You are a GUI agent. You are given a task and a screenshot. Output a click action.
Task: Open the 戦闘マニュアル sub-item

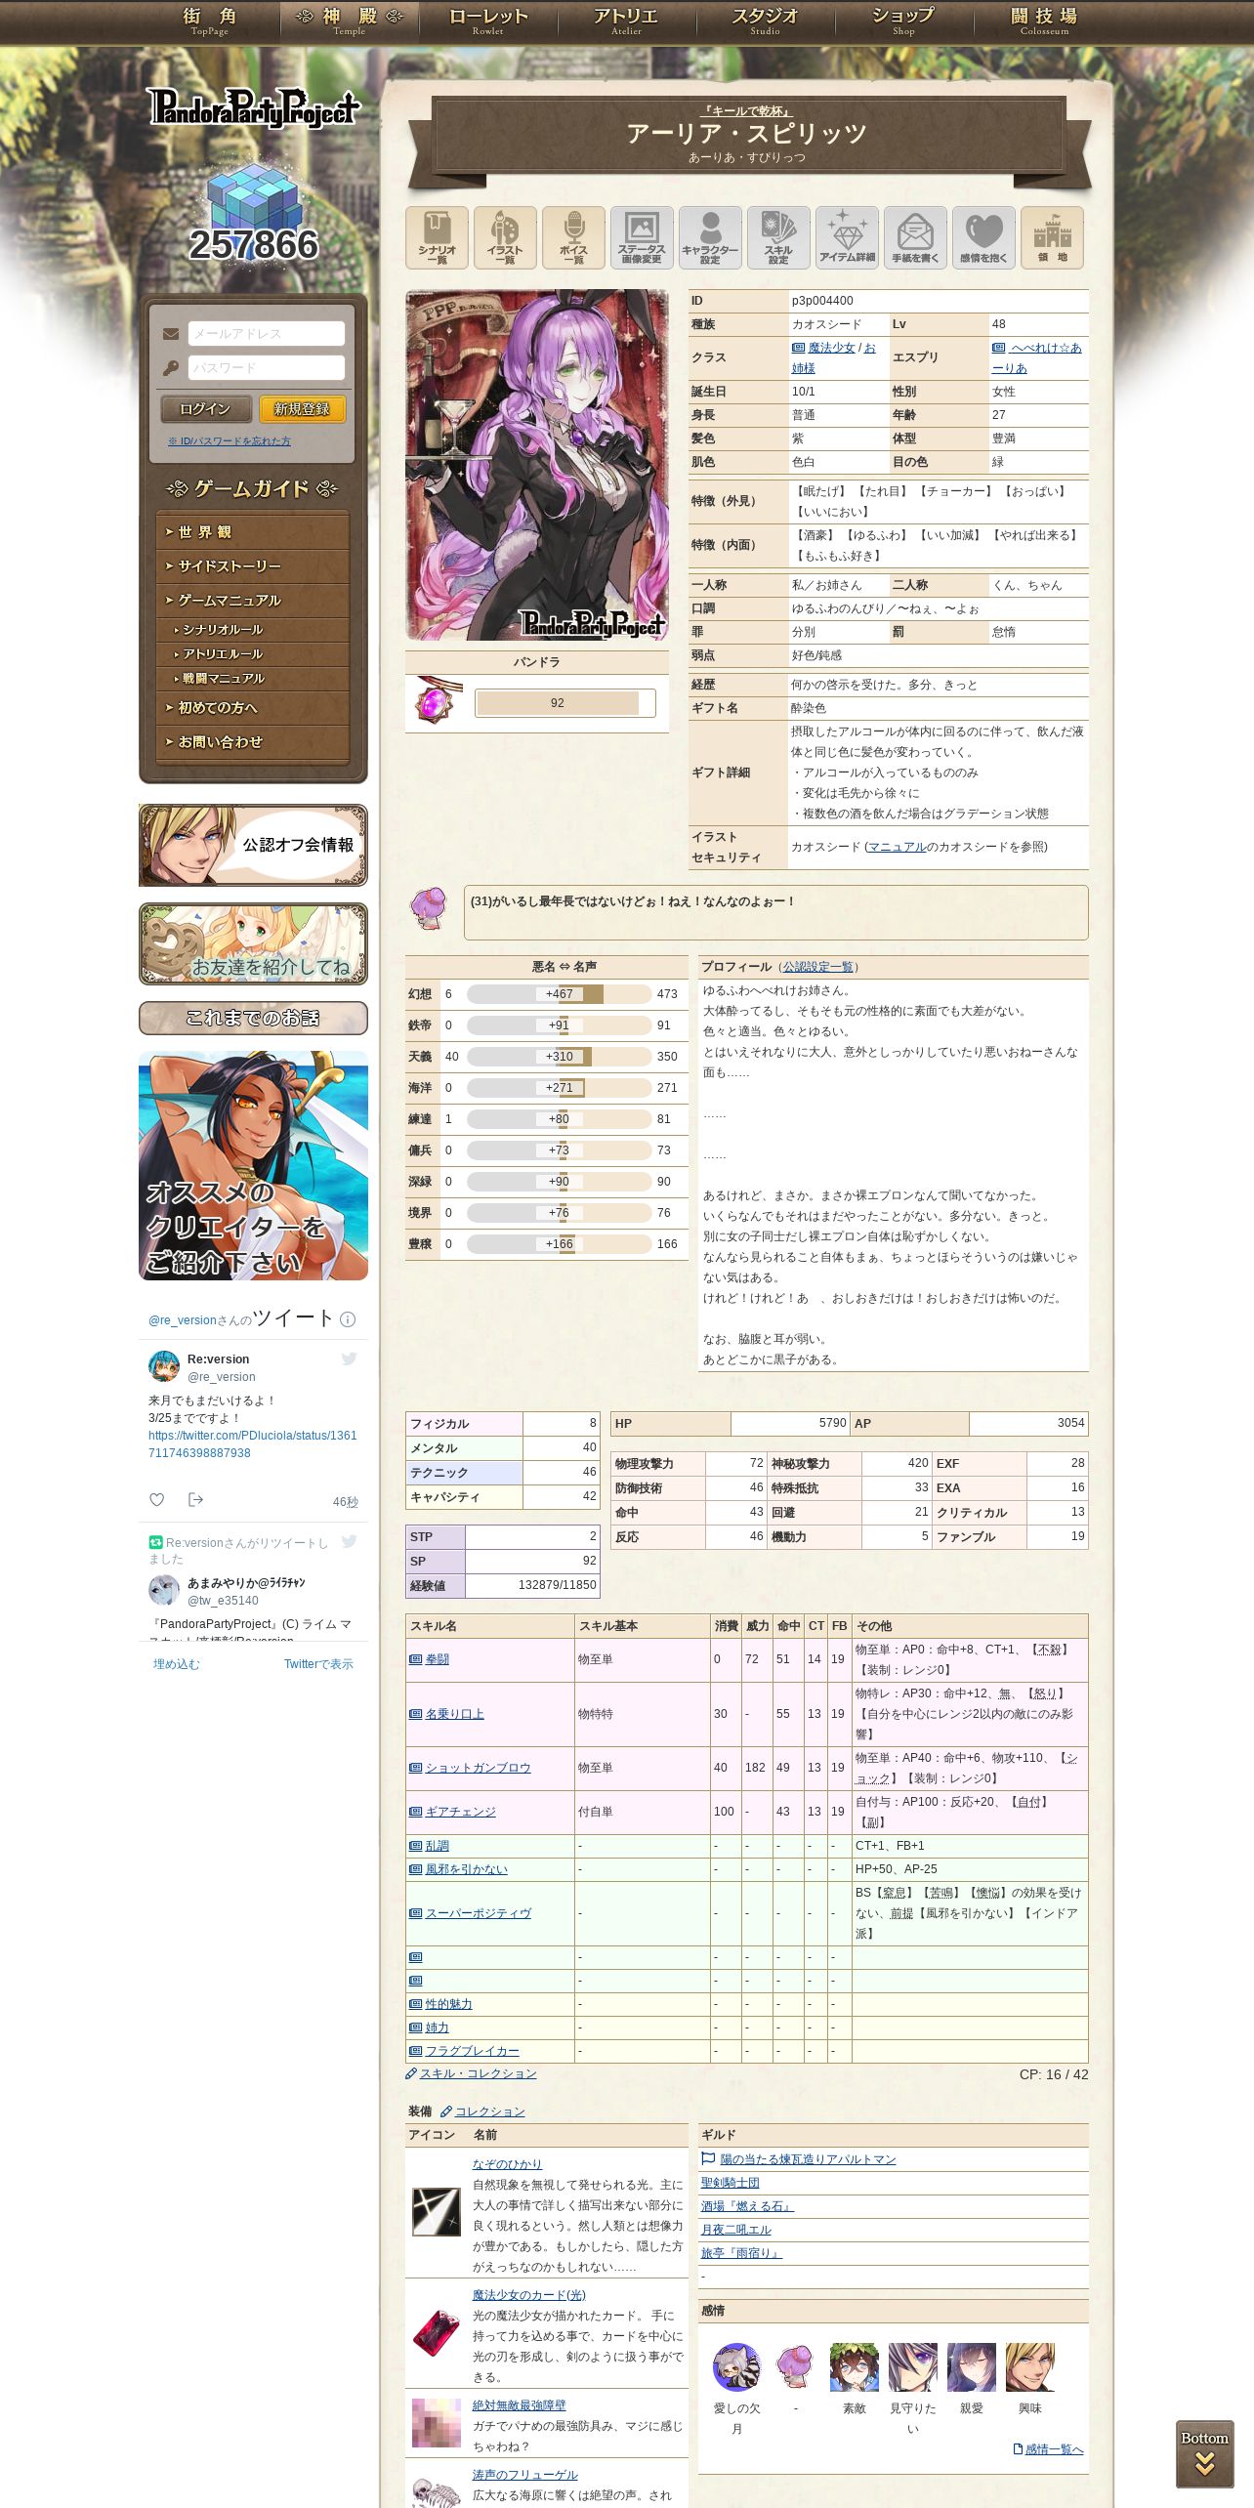[253, 679]
